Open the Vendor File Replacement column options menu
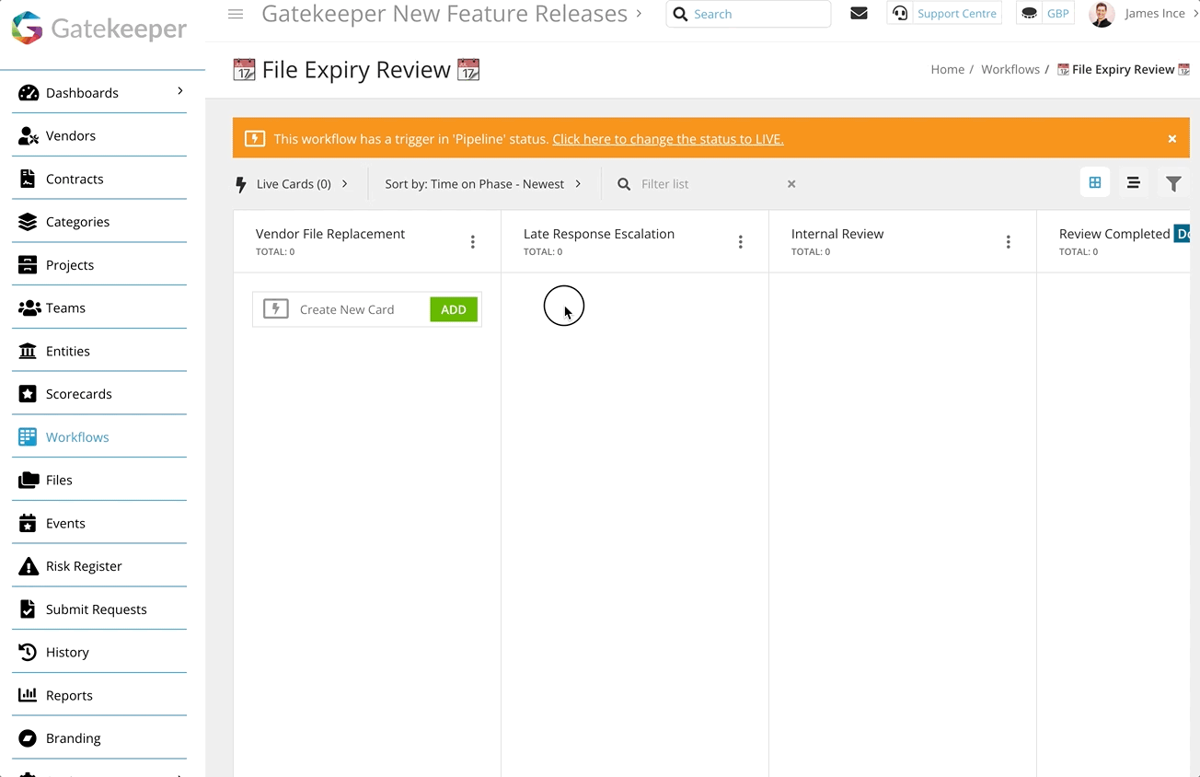 tap(473, 241)
